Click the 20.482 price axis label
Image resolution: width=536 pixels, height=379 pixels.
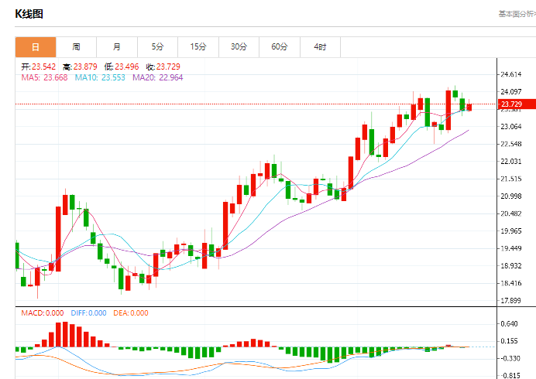coord(511,213)
